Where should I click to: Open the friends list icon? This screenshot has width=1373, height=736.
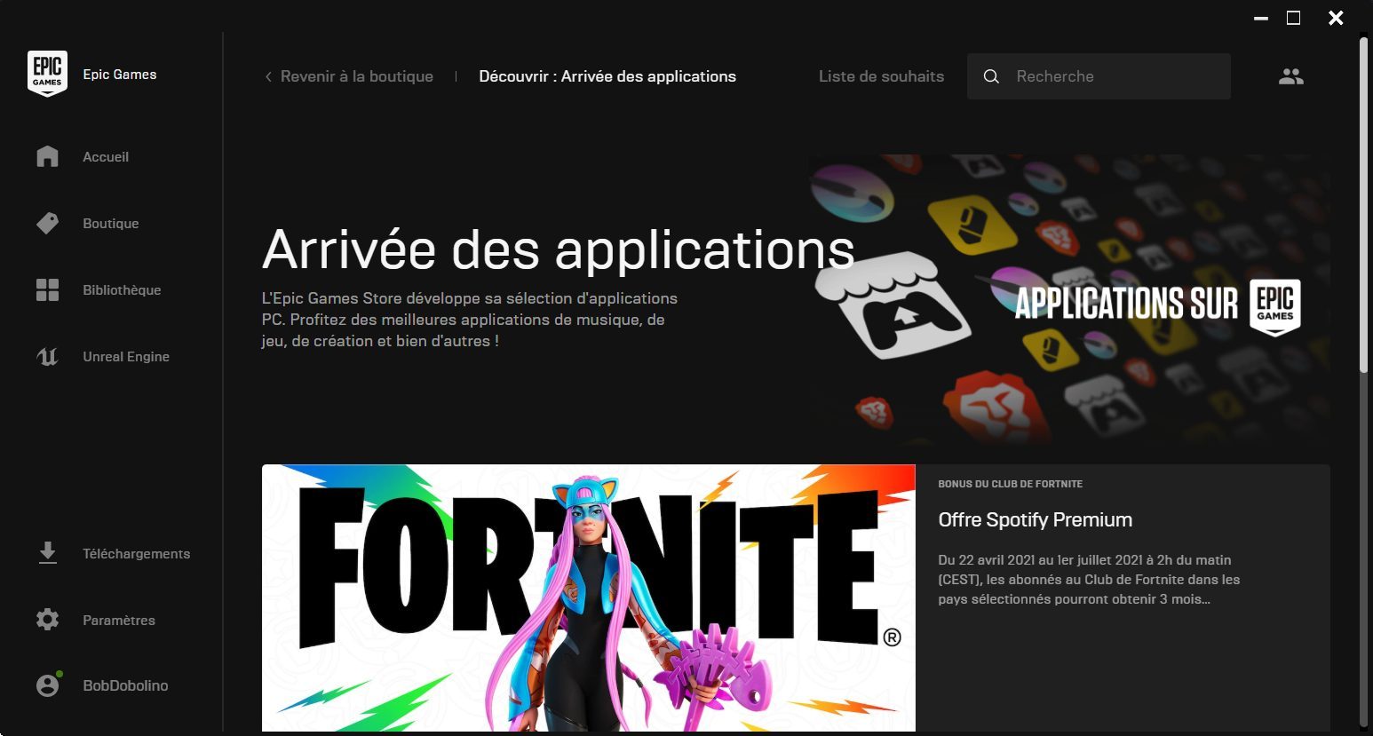click(x=1290, y=76)
